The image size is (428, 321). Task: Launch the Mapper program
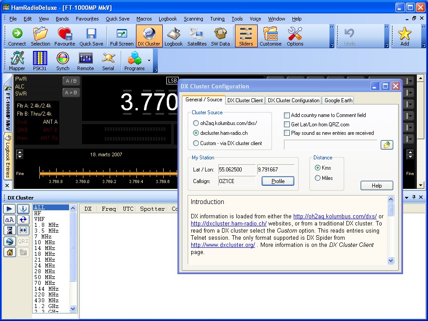17,61
